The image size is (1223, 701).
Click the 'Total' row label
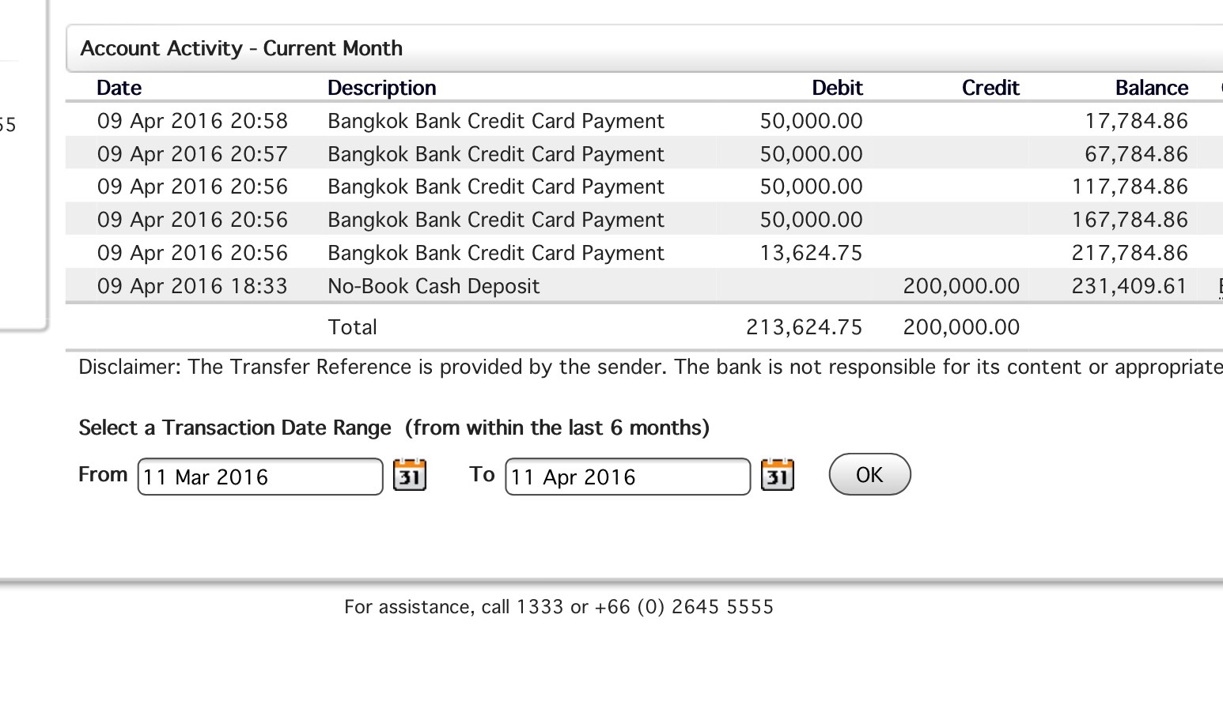352,327
